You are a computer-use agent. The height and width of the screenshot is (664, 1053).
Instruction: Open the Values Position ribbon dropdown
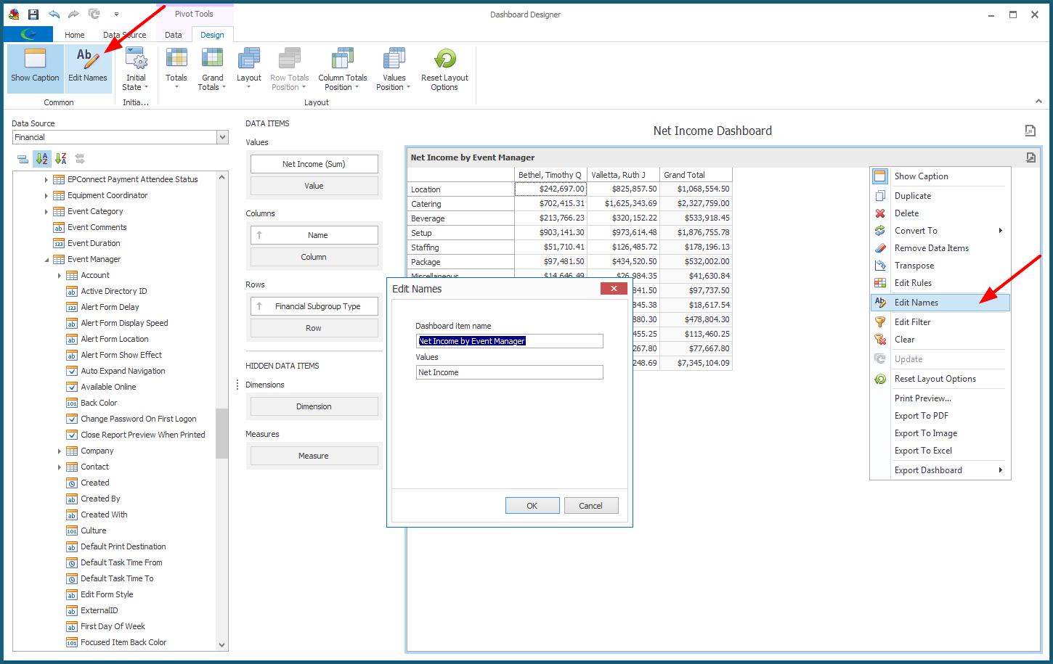(394, 68)
